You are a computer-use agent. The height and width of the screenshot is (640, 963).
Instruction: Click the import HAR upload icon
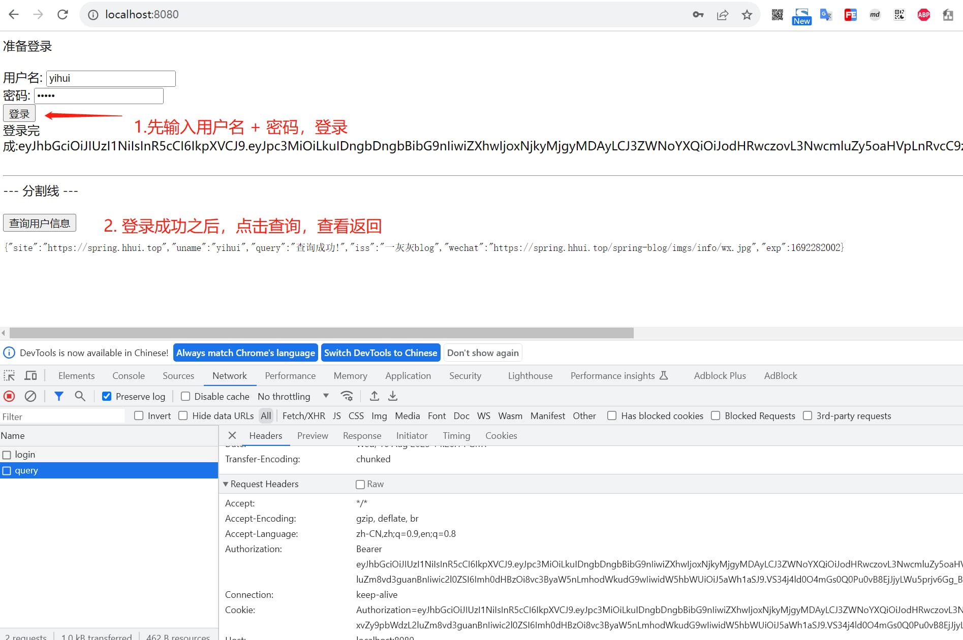(375, 396)
